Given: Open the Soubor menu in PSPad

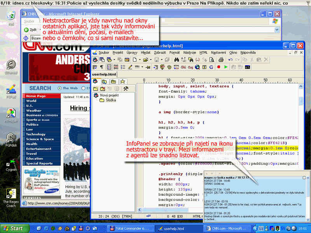Looking at the screenshot, I should point(104,52).
